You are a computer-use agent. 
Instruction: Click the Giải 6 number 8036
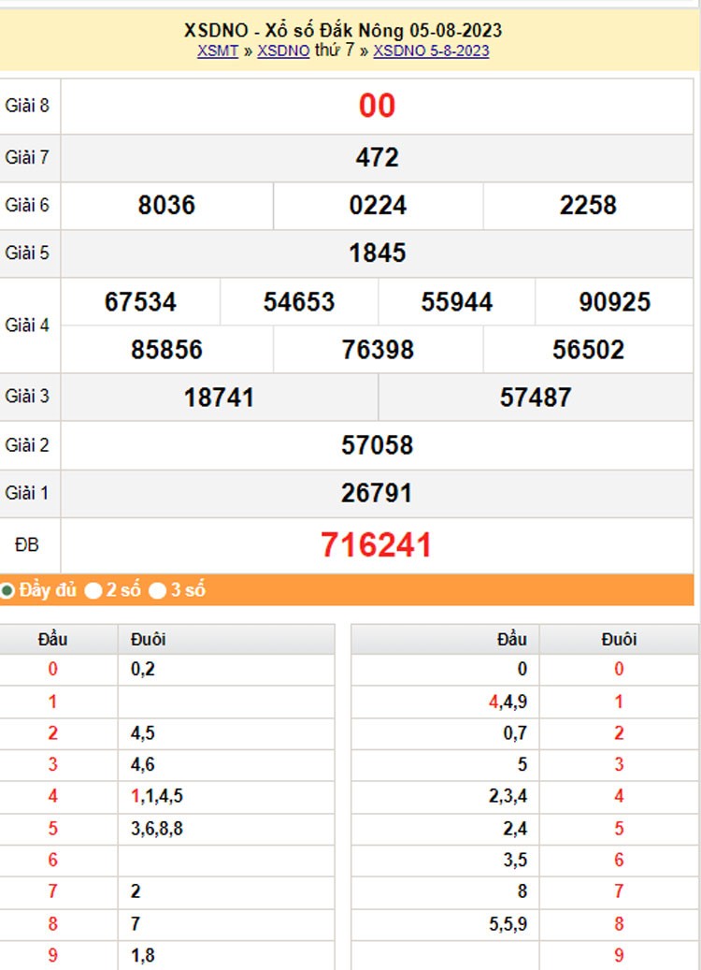pyautogui.click(x=166, y=206)
